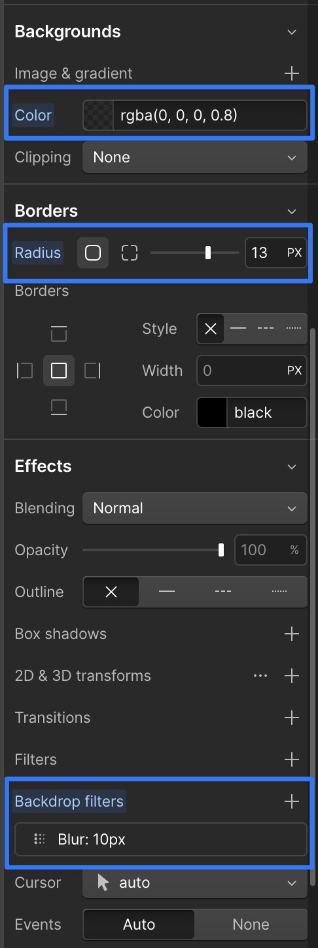The image size is (318, 948).
Task: Click the black border Color swatch
Action: tap(212, 412)
